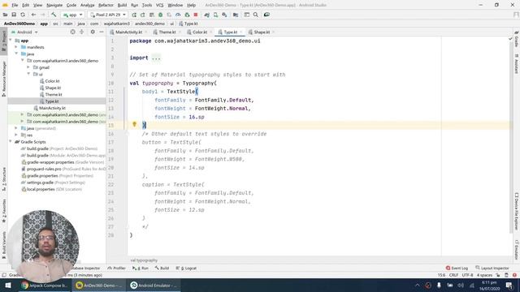This screenshot has width=520, height=292.
Task: Collapse the ui package node
Action: pos(29,74)
